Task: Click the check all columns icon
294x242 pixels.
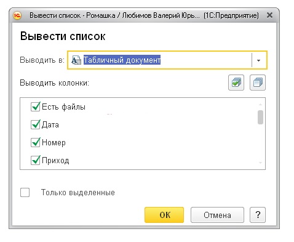Action: click(x=236, y=83)
